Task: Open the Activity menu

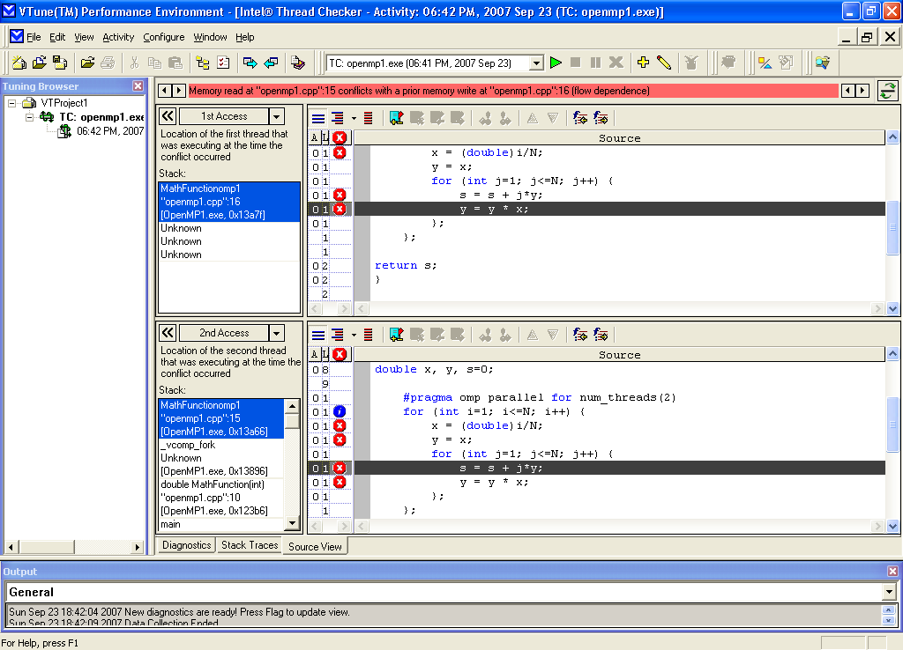Action: [118, 37]
